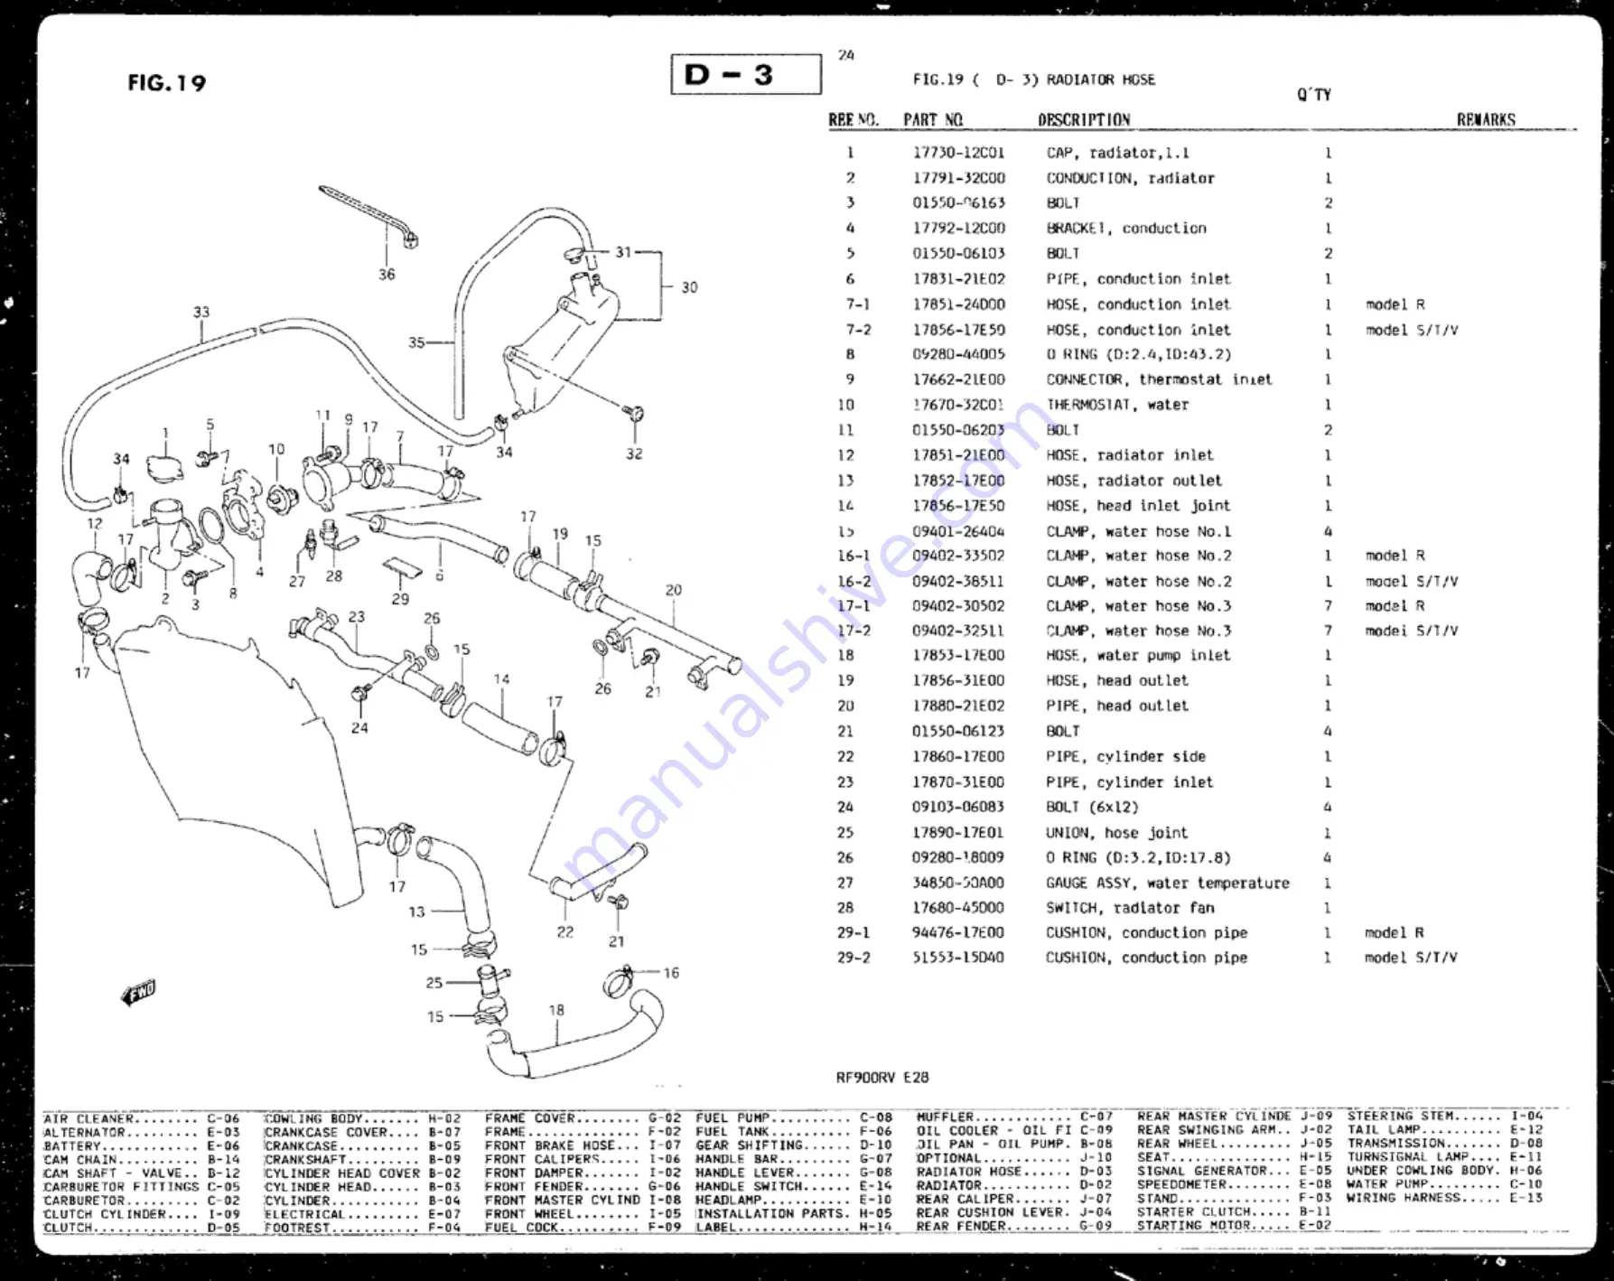This screenshot has height=1281, width=1614.
Task: Click index entry "SPEEDOMETER........ E-08"
Action: 1235,1183
